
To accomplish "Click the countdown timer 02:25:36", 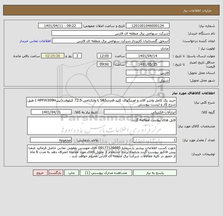I will (53, 56).
